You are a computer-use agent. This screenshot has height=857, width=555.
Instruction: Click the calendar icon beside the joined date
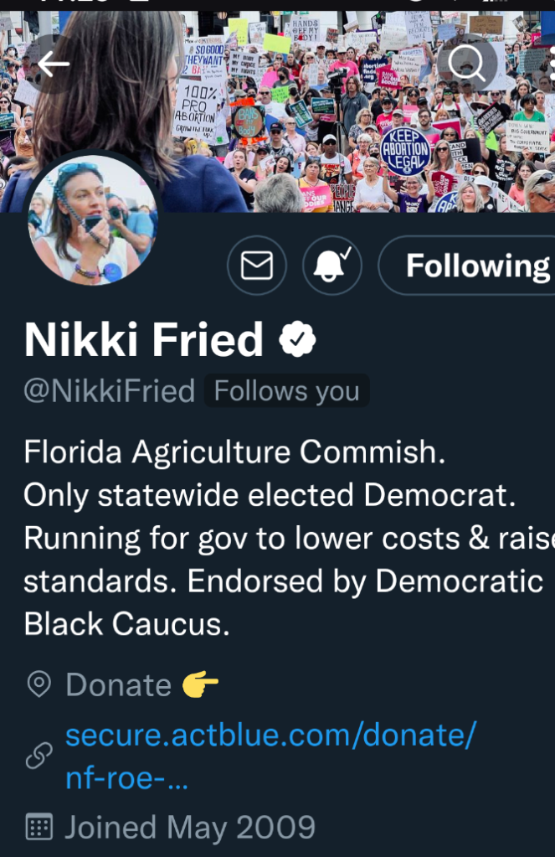click(39, 827)
